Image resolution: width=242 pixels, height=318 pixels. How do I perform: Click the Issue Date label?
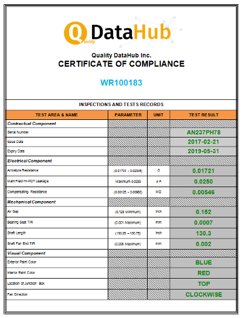tap(15, 142)
